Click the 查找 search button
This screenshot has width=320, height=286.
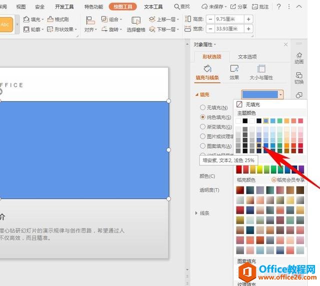click(182, 7)
